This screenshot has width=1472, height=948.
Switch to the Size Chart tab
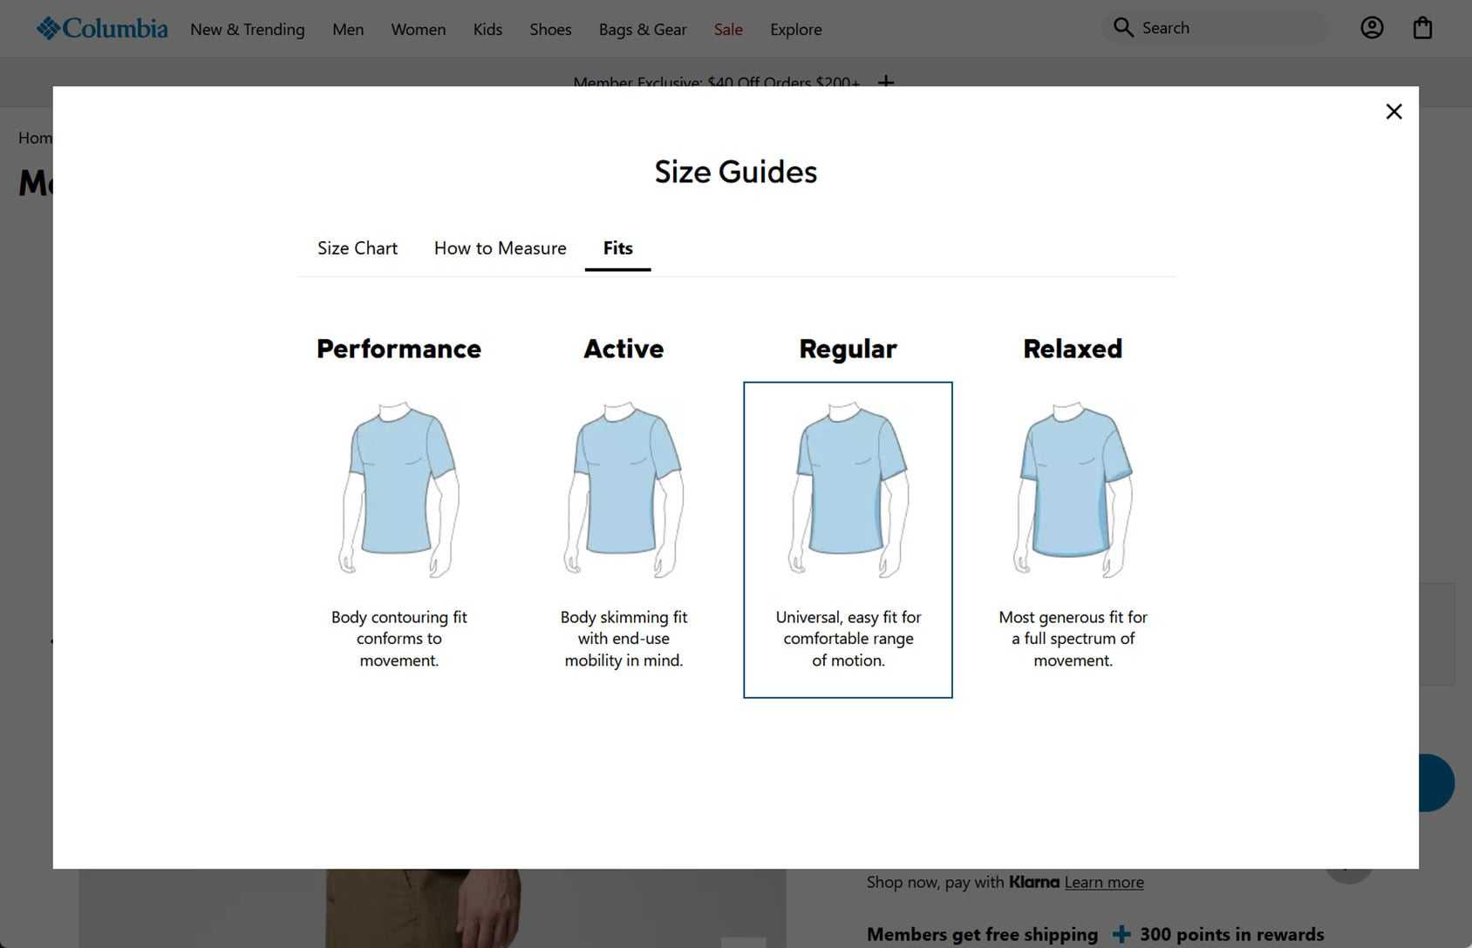(x=358, y=248)
